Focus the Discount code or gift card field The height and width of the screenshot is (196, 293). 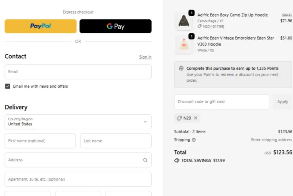pos(222,102)
